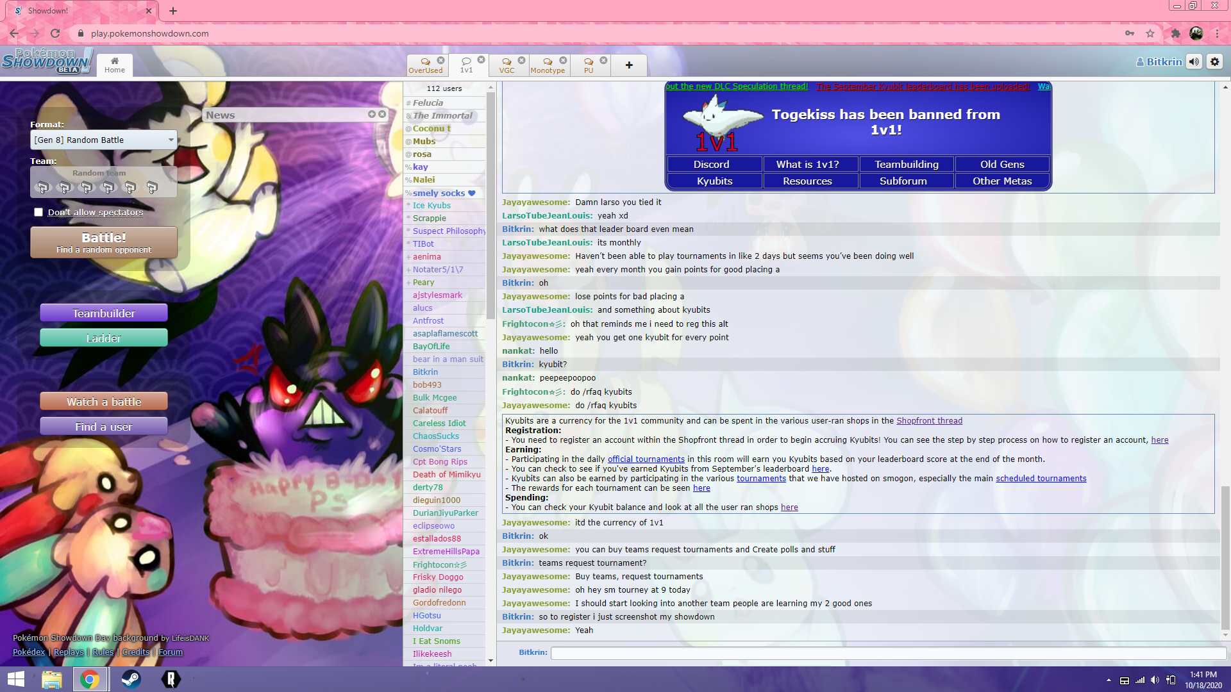
Task: Open taskbar volume icon
Action: coord(1155,680)
